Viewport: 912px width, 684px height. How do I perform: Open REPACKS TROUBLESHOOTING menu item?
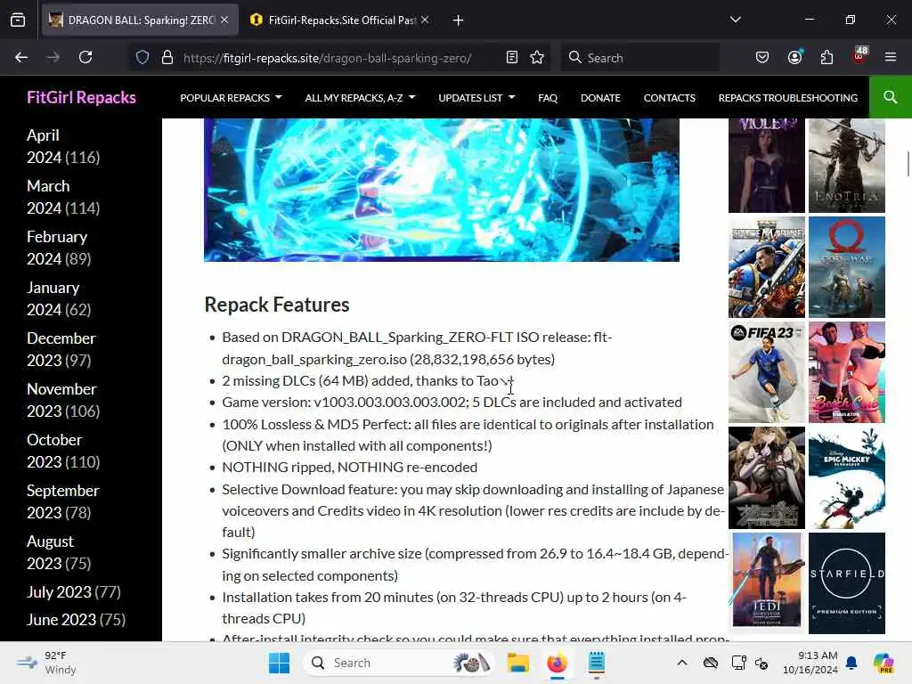point(787,98)
